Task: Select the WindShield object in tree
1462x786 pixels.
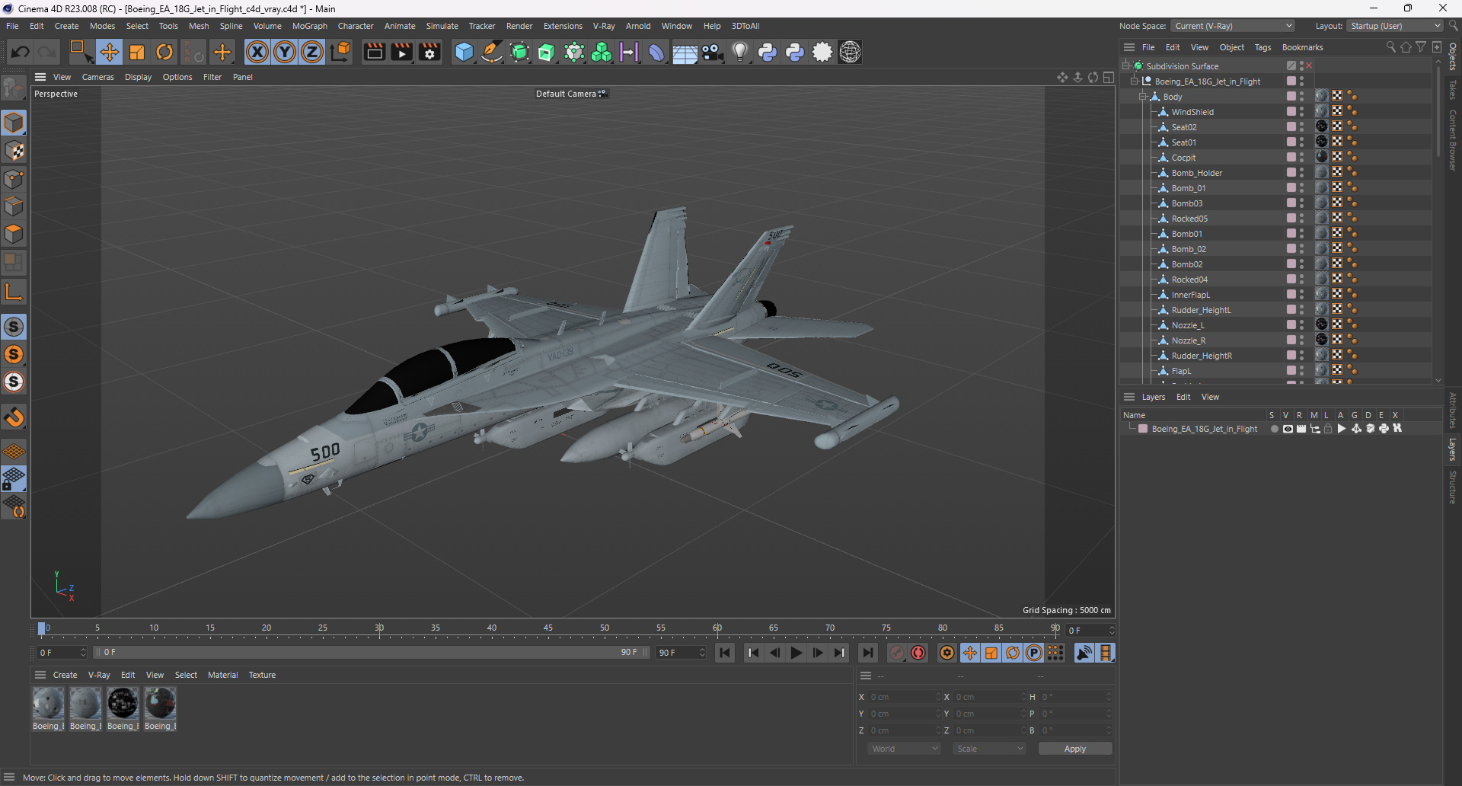Action: click(x=1192, y=112)
